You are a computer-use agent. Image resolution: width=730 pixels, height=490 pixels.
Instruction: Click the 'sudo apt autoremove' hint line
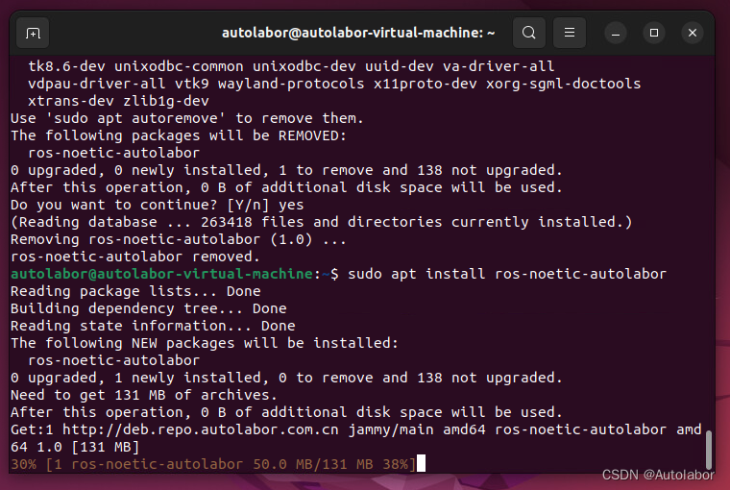click(187, 118)
